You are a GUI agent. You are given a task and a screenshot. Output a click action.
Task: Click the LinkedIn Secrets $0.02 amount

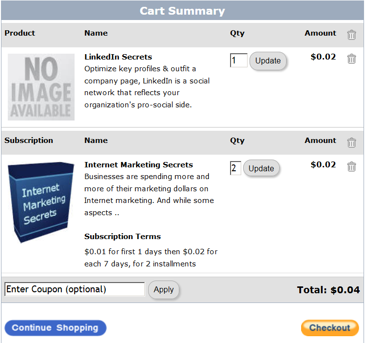click(323, 57)
